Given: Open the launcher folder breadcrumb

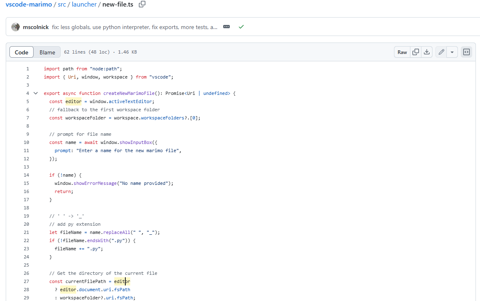Looking at the screenshot, I should (x=84, y=4).
